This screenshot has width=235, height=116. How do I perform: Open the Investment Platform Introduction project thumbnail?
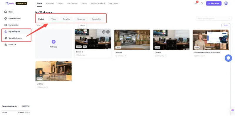211,40
